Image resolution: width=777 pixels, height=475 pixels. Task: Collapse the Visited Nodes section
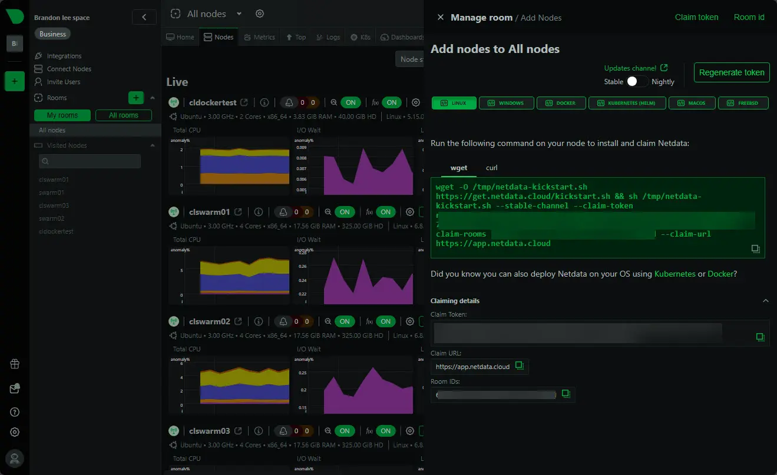pyautogui.click(x=153, y=145)
